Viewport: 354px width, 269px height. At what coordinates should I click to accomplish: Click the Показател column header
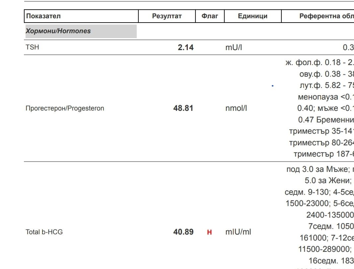tap(43, 16)
